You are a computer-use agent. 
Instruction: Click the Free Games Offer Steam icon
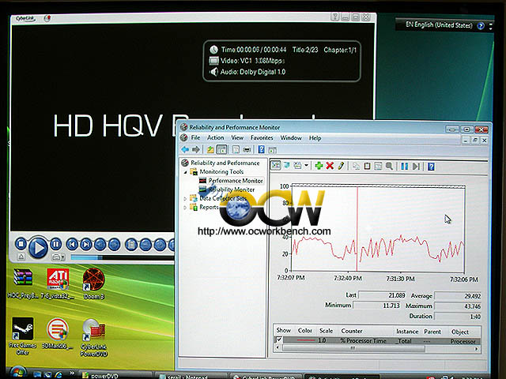[x=22, y=336]
